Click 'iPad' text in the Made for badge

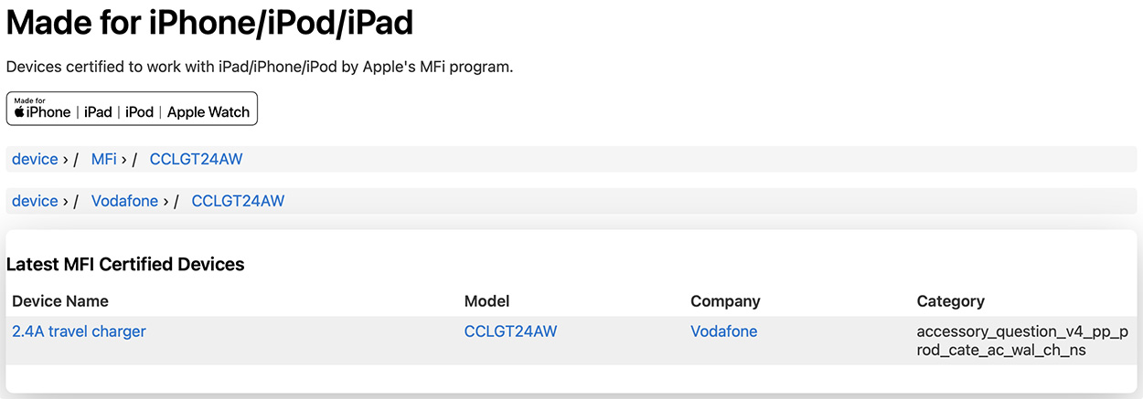(98, 112)
